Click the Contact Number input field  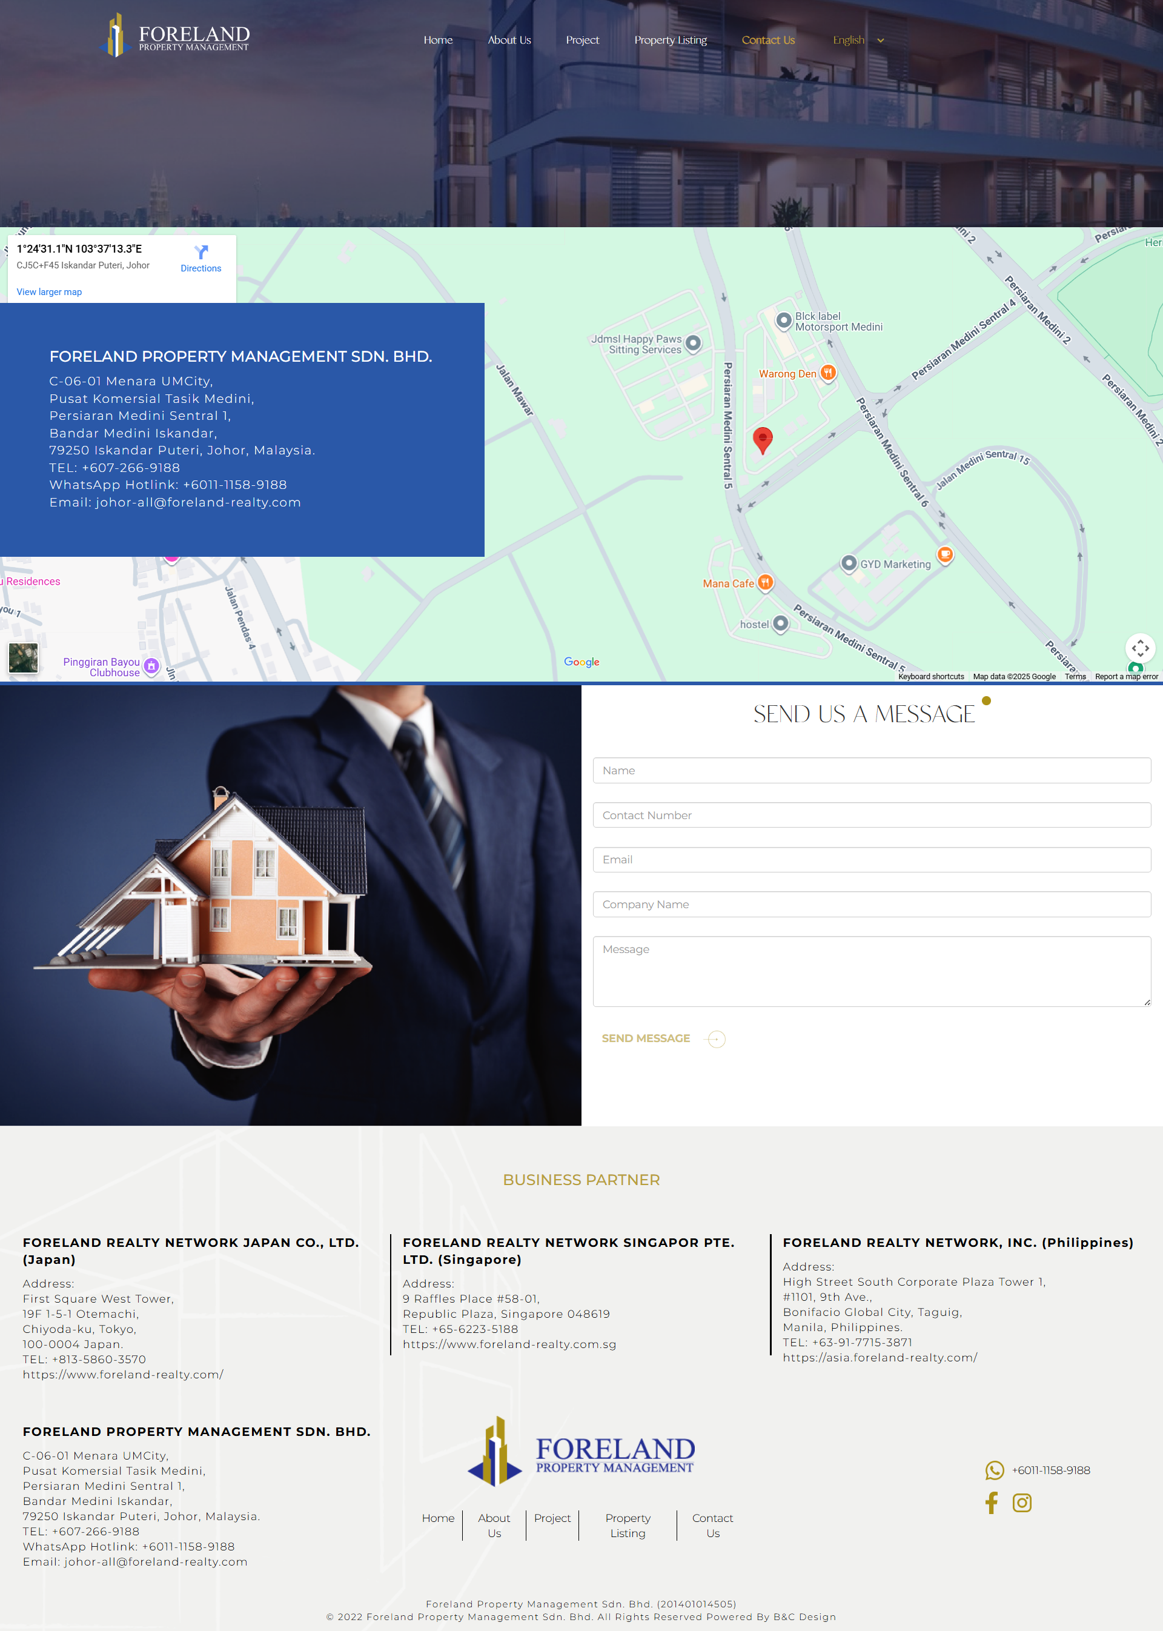[x=872, y=814]
